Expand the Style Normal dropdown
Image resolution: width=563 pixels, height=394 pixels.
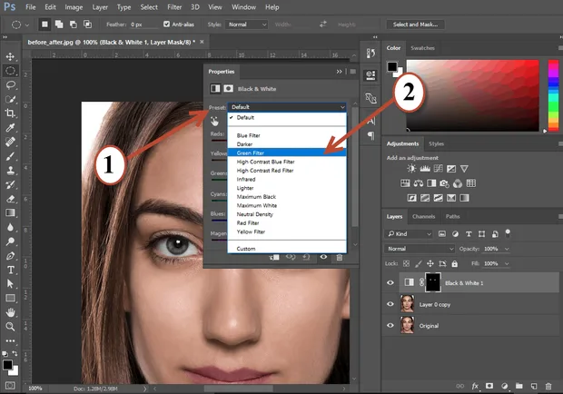tap(247, 25)
